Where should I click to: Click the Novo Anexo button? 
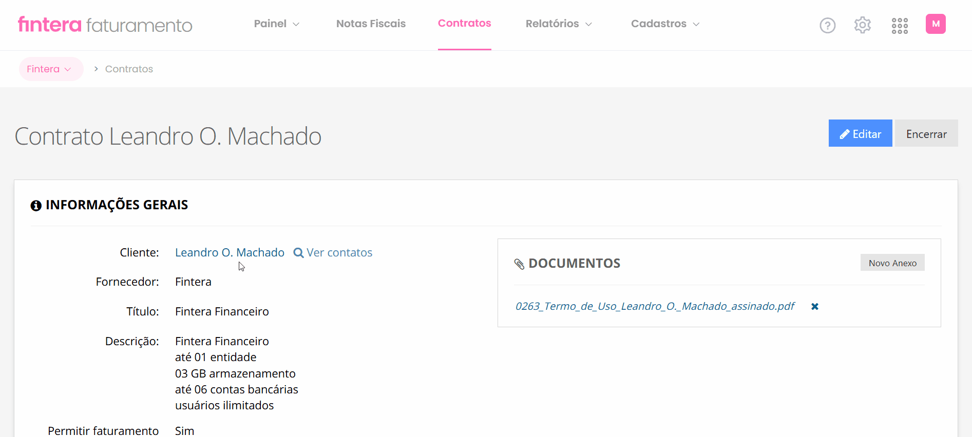tap(892, 263)
